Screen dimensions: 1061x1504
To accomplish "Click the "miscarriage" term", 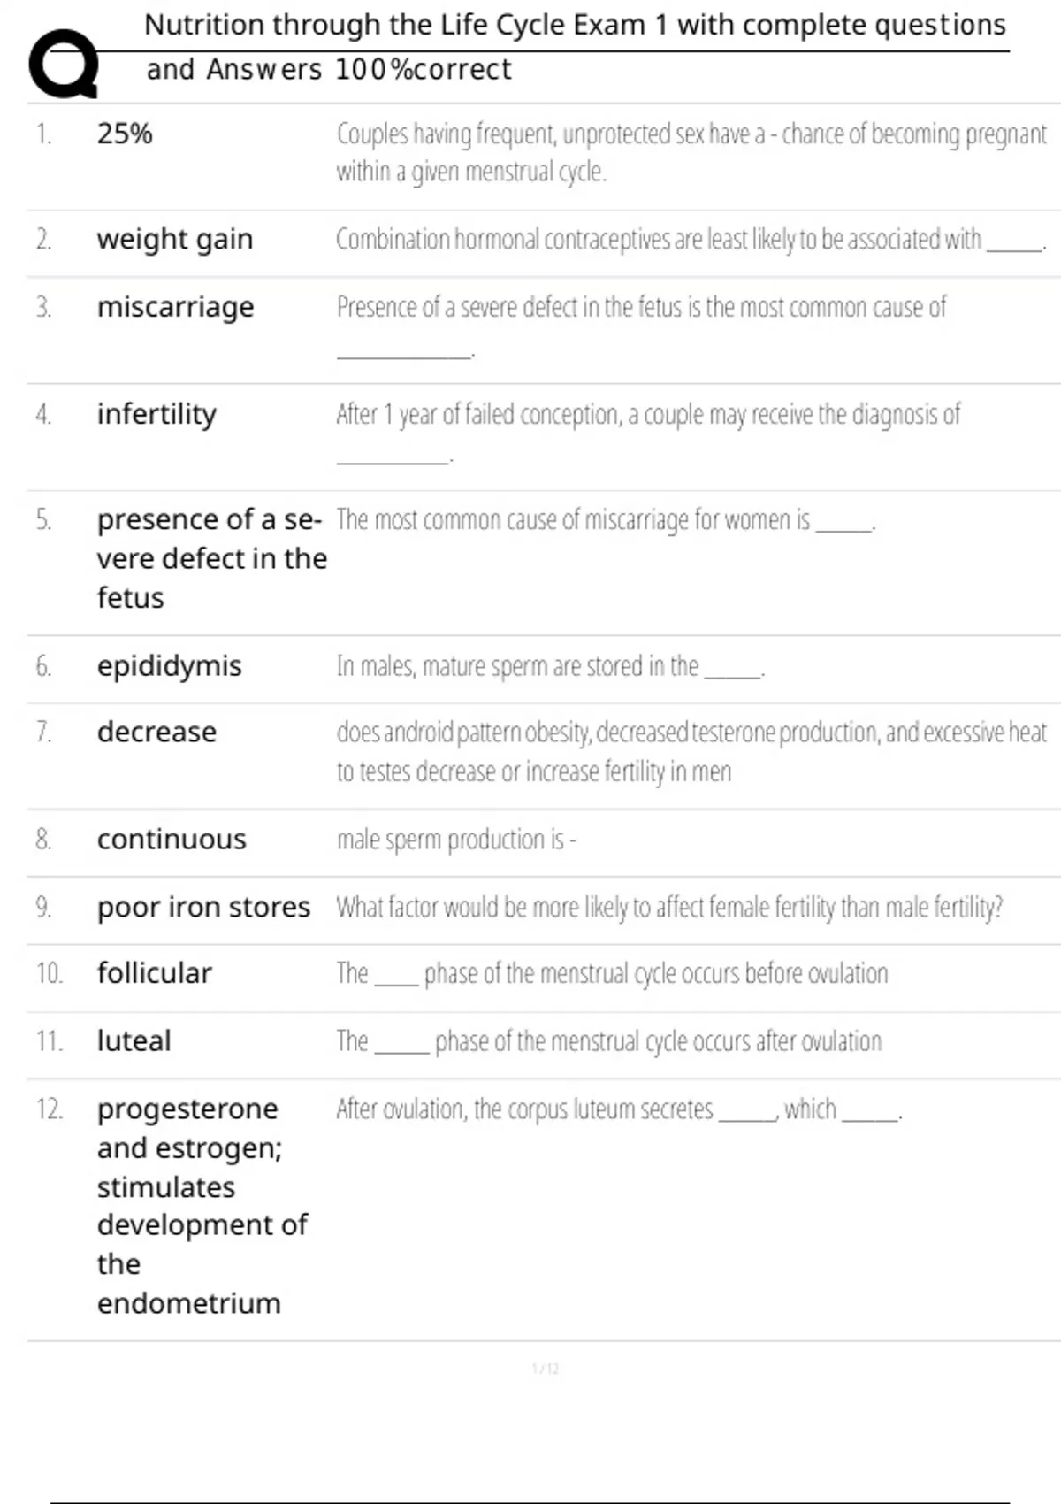I will pyautogui.click(x=175, y=307).
